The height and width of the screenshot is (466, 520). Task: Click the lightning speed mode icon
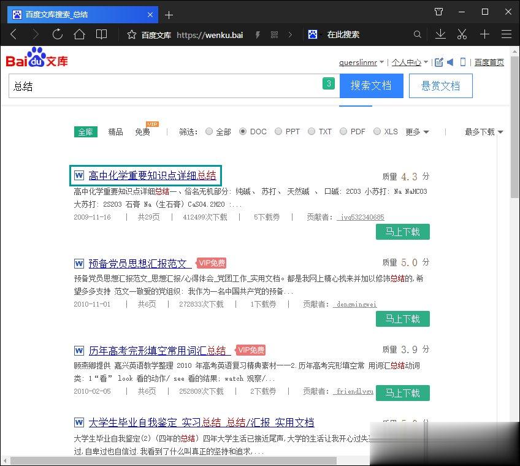click(258, 34)
